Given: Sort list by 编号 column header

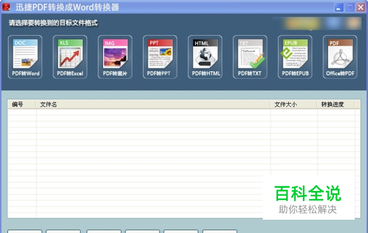Looking at the screenshot, I should [22, 104].
